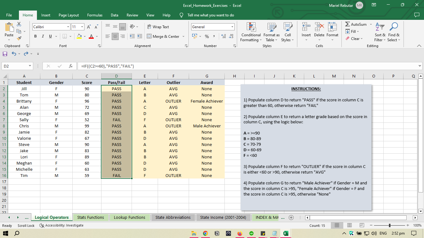Toggle Wrap Text for selected cells
The image size is (424, 238).
pyautogui.click(x=158, y=27)
